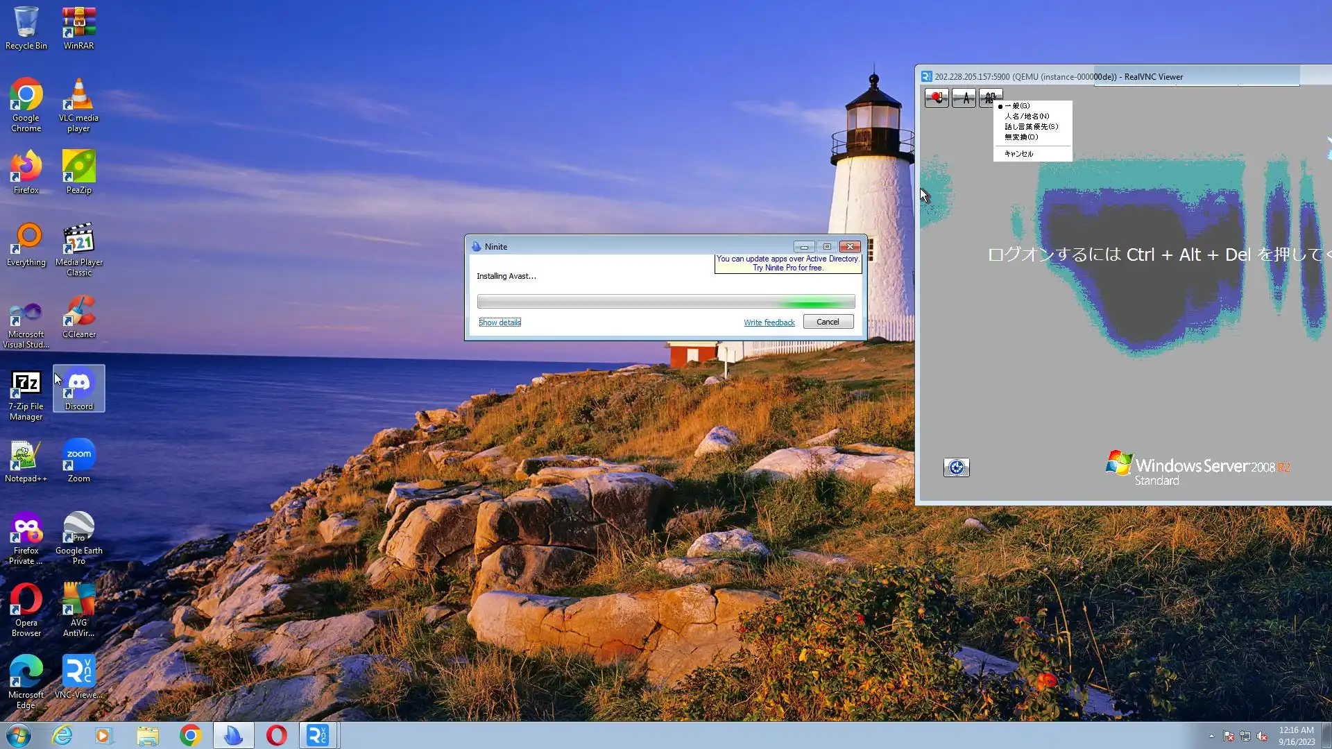The height and width of the screenshot is (749, 1332).
Task: Click the 般 conversion mode IME button
Action: (989, 98)
